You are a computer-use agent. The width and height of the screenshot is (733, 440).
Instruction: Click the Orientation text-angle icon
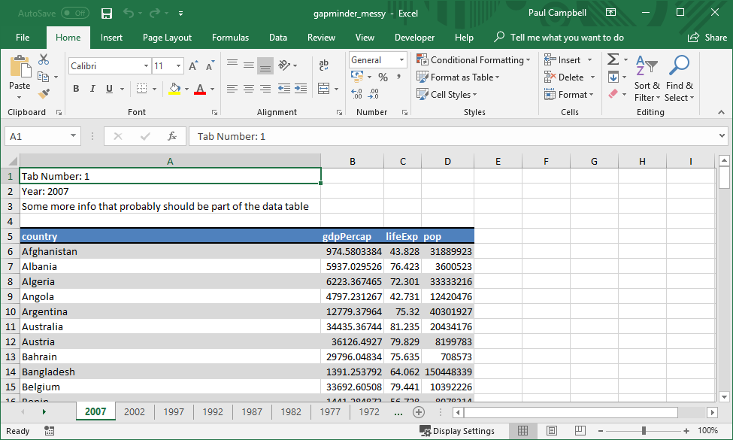(283, 65)
